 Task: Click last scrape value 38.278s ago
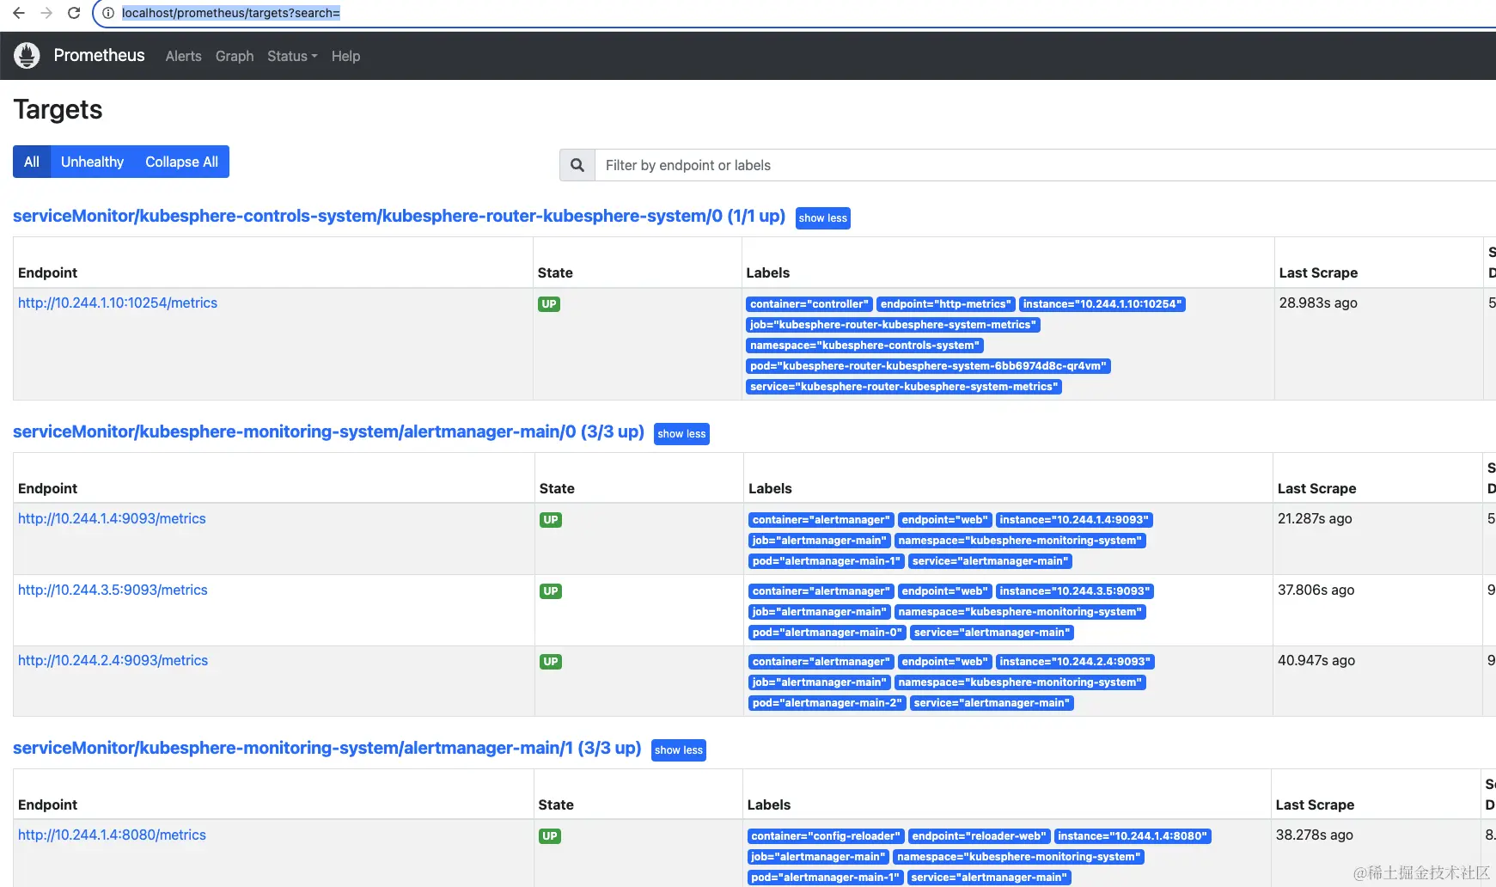point(1315,835)
